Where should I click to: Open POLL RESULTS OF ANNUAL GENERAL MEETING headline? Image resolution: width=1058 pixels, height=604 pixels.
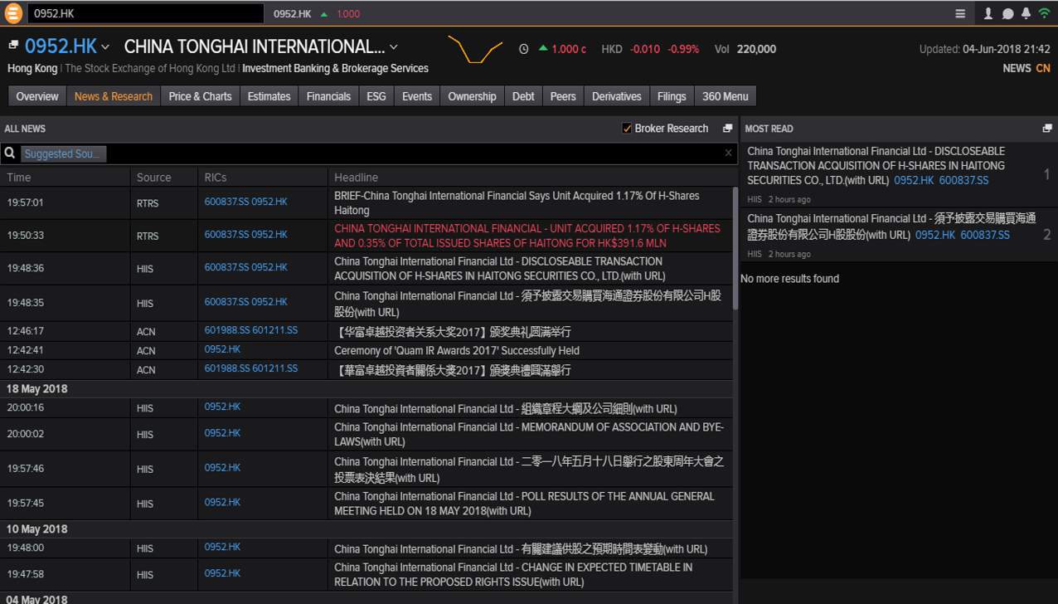tap(524, 504)
